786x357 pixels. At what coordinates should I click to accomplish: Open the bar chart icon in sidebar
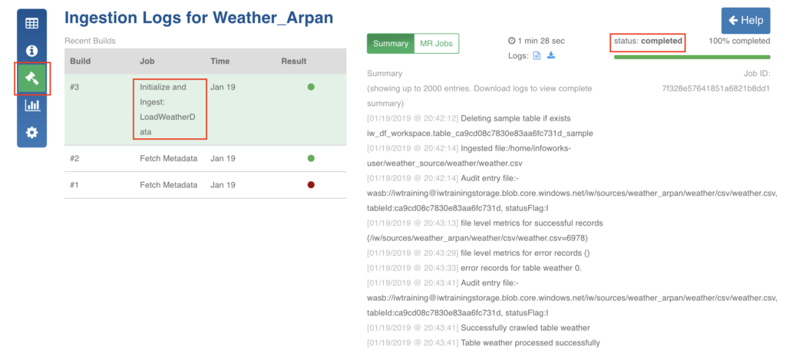click(x=31, y=105)
